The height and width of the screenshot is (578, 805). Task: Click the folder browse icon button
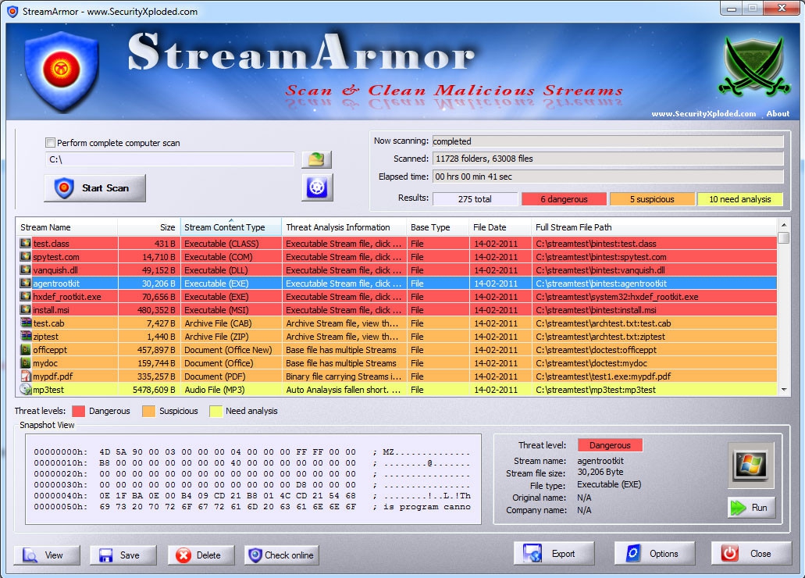[316, 159]
